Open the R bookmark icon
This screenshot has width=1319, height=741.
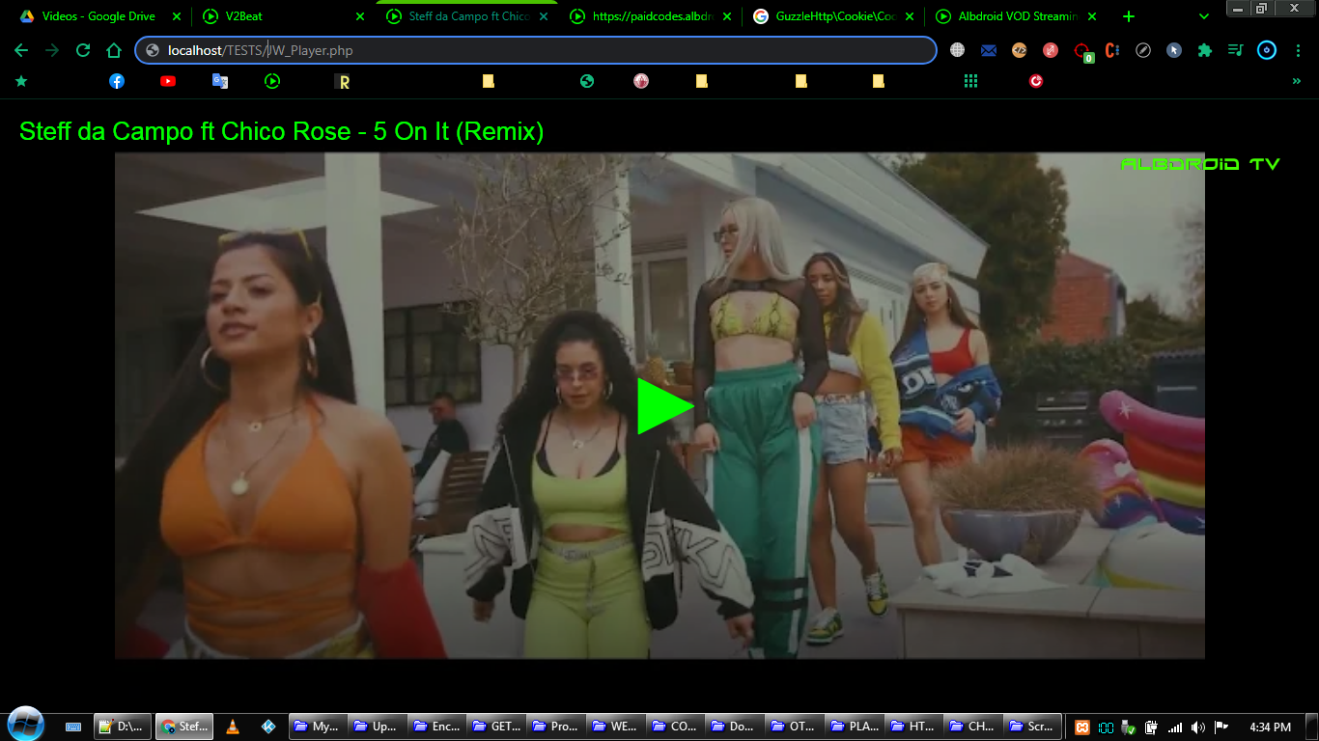(343, 81)
